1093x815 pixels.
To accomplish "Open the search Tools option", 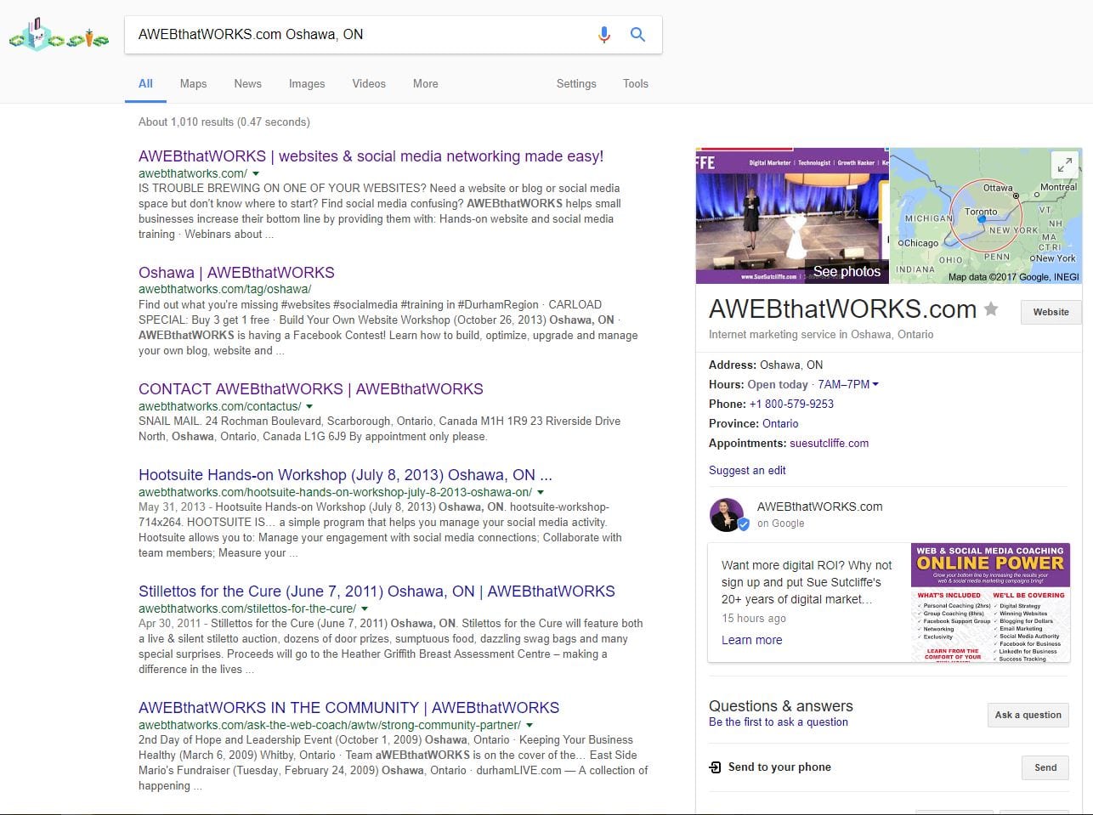I will click(636, 83).
